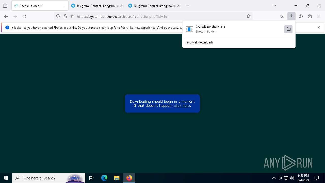Viewport: 325px width, 183px height.
Task: Click the Firefox taskbar icon
Action: [x=129, y=178]
